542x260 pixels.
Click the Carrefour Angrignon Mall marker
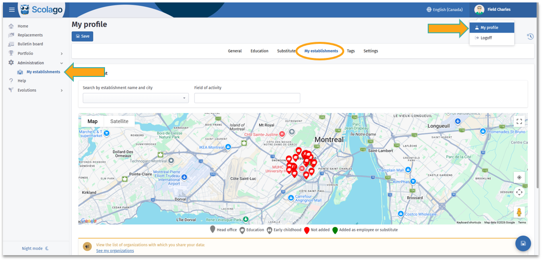291,198
